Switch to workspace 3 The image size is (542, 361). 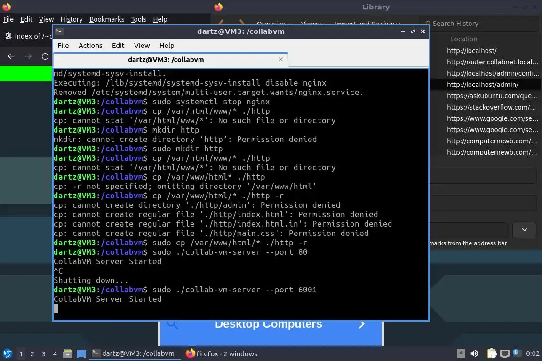[x=44, y=354]
